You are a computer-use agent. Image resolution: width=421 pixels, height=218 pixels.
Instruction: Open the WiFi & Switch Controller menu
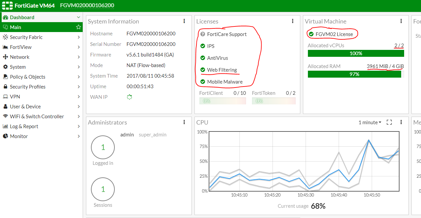click(41, 117)
